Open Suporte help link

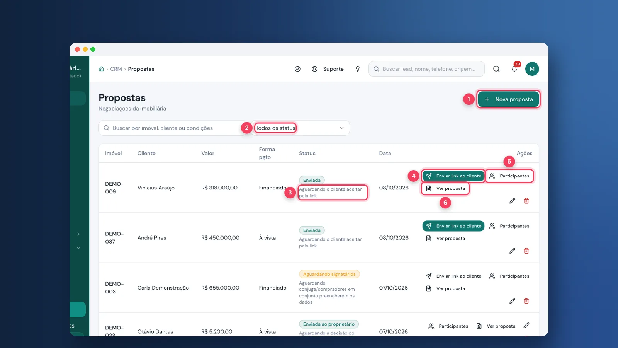[328, 69]
